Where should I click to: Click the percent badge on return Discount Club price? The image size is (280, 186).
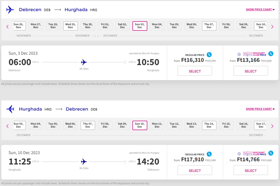pos(271,153)
